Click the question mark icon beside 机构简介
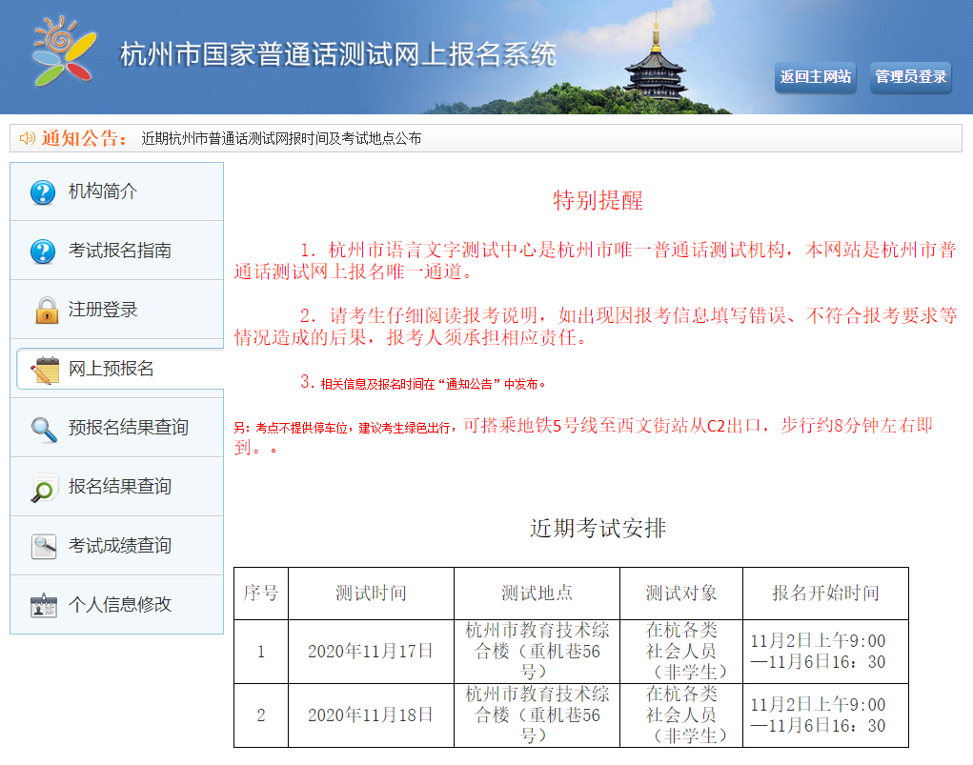The width and height of the screenshot is (973, 765). click(43, 192)
